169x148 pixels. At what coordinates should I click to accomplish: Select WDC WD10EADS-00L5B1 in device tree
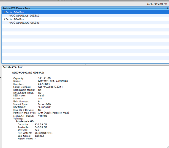point(24,23)
